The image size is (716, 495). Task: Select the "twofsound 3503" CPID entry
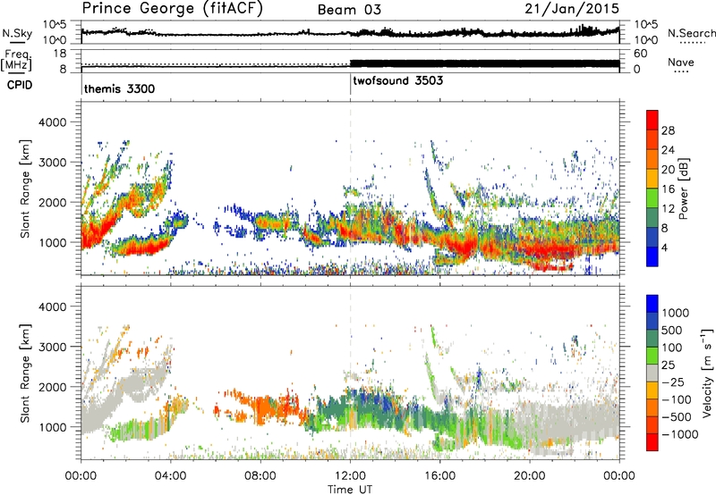click(397, 80)
